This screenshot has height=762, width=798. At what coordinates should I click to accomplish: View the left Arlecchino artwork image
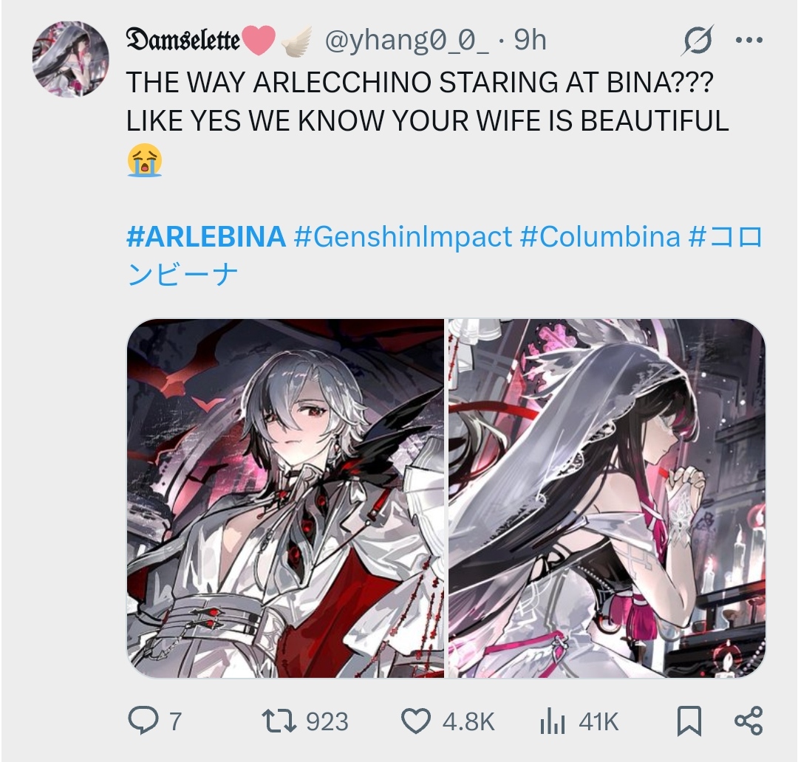coord(285,498)
